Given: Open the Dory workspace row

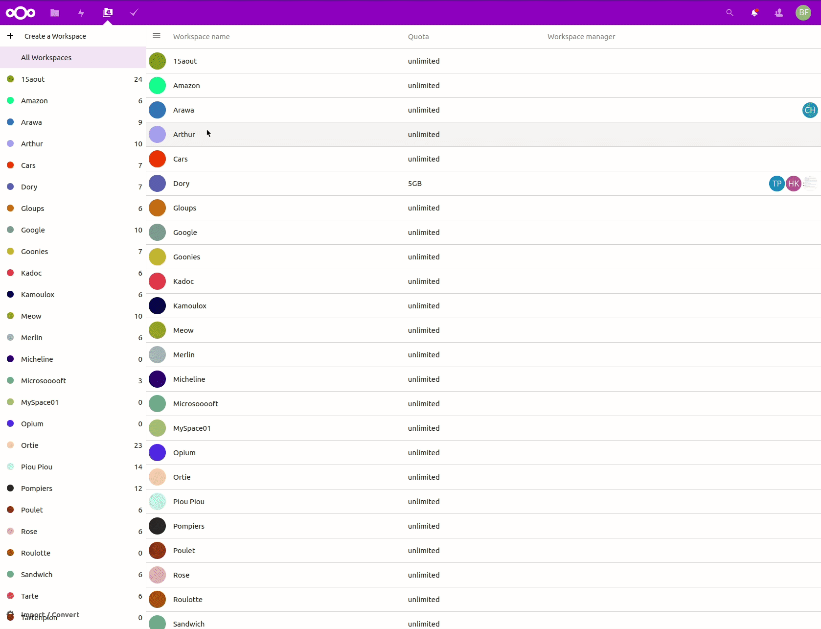Looking at the screenshot, I should point(181,183).
